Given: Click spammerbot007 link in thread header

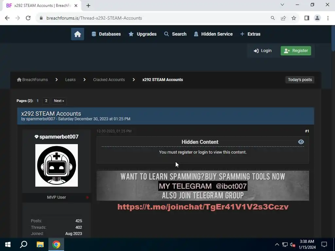Looking at the screenshot, I should (41, 119).
